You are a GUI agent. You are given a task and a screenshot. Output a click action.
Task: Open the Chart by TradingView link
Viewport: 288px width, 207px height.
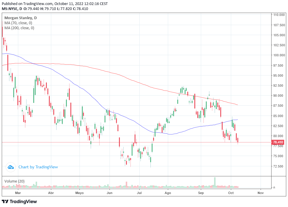[38, 167]
